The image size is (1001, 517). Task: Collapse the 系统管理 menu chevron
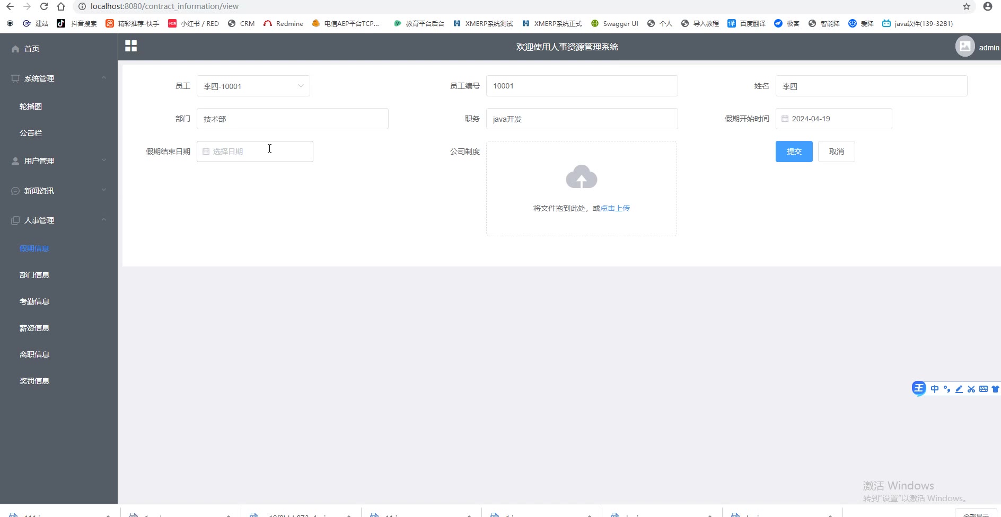[104, 78]
